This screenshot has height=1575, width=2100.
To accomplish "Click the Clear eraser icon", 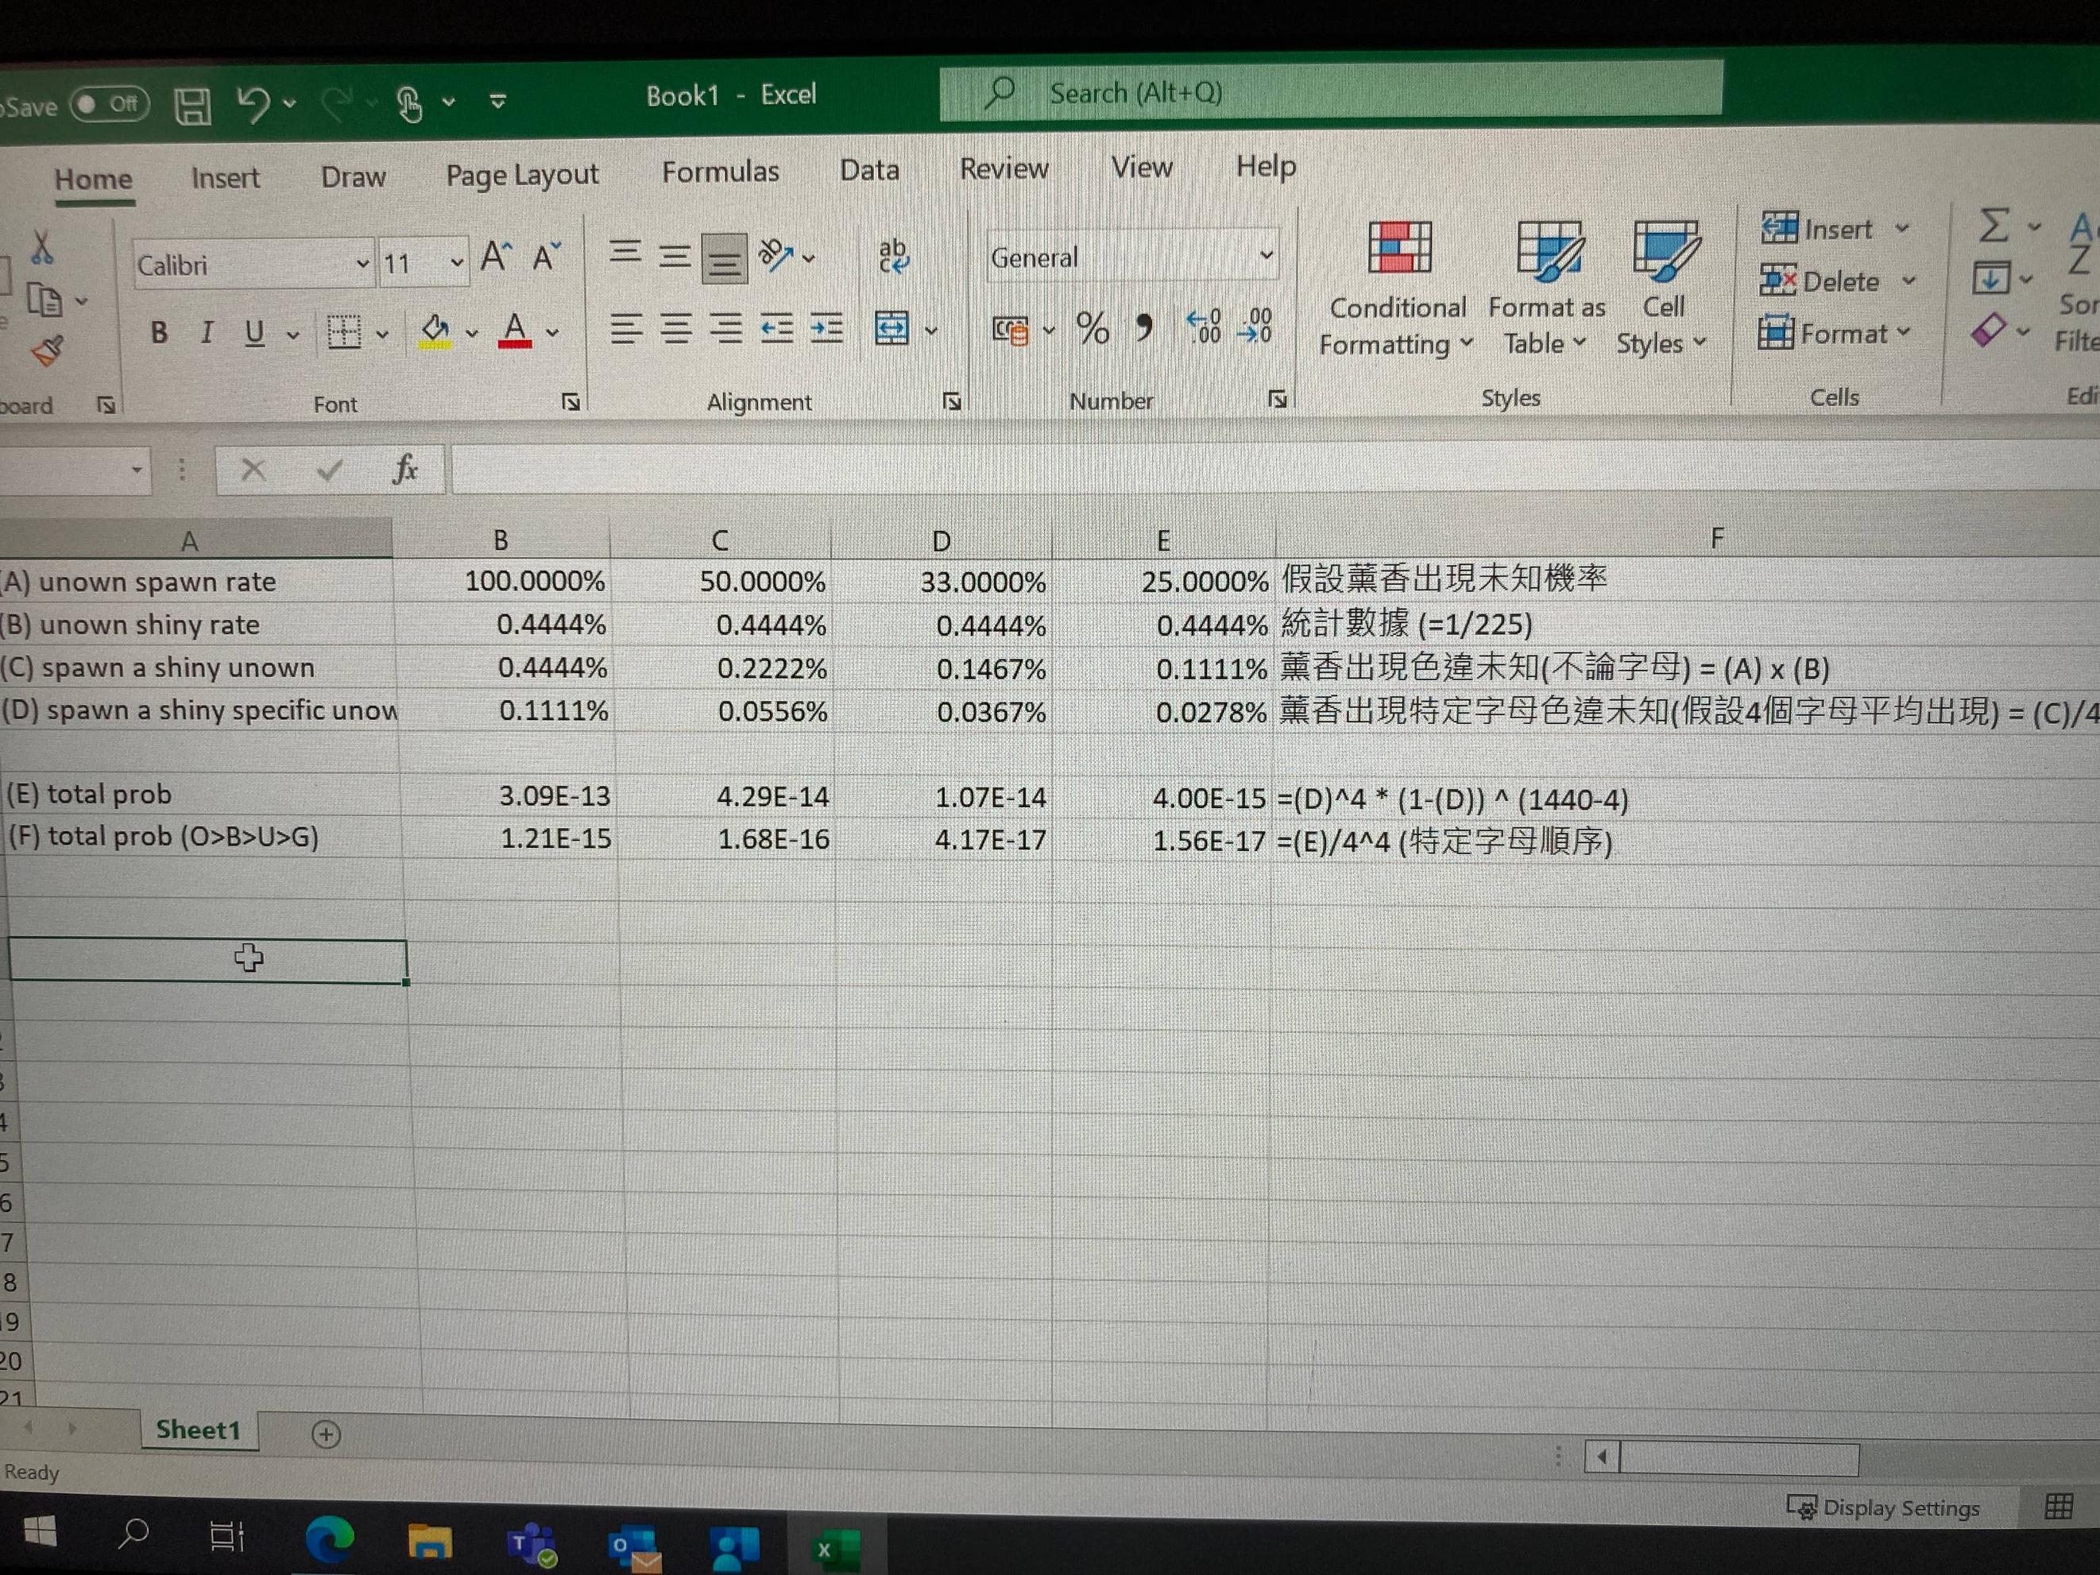I will click(1988, 331).
